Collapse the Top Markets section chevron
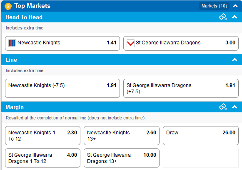This screenshot has height=170, width=242. click(x=235, y=6)
